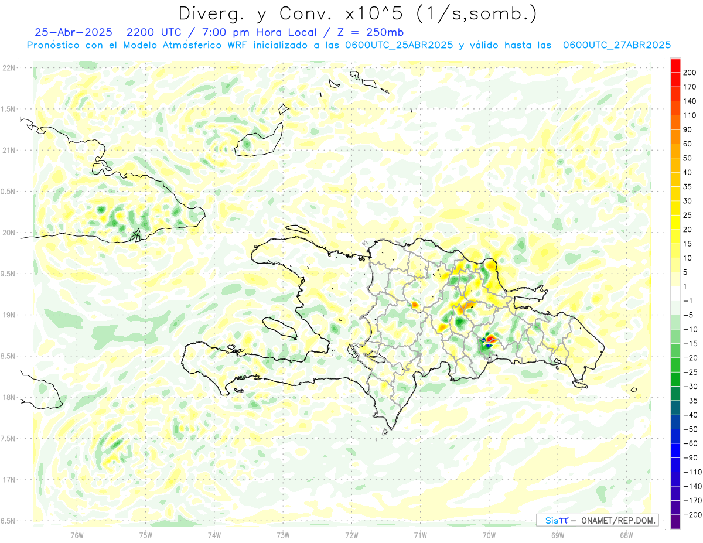Screen dimensions: 703x543
Task: Click the '-25' value on the color scale
Action: click(690, 372)
